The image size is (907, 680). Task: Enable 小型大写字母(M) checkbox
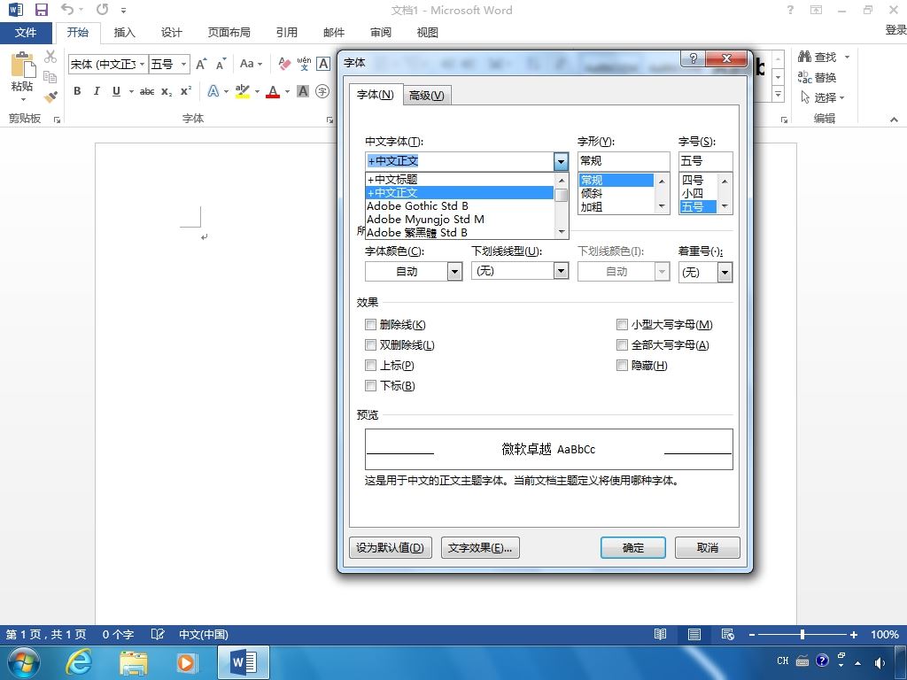(622, 324)
